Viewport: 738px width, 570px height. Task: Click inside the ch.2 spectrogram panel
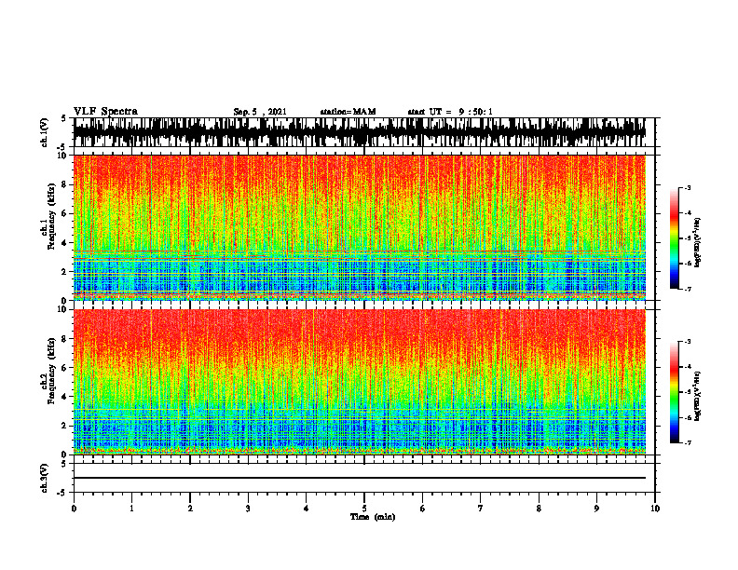click(360, 382)
